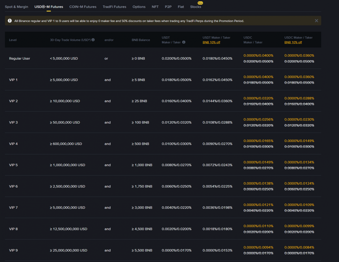Click the BNB Balance column header
339x262 pixels.
[141, 40]
